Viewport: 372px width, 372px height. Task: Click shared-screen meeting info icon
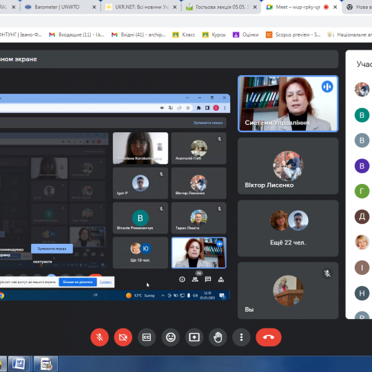[x=182, y=279]
